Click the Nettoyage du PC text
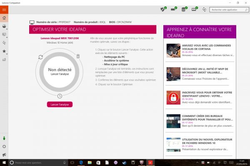Screen dimensions: 250x166 click(114, 57)
